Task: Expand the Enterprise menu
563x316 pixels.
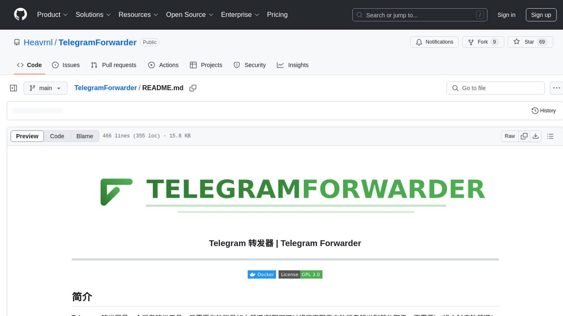Action: (240, 14)
